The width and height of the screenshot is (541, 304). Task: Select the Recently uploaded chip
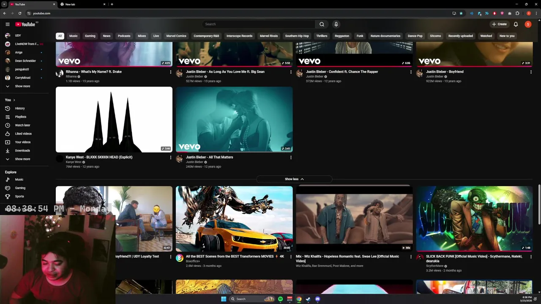point(460,36)
